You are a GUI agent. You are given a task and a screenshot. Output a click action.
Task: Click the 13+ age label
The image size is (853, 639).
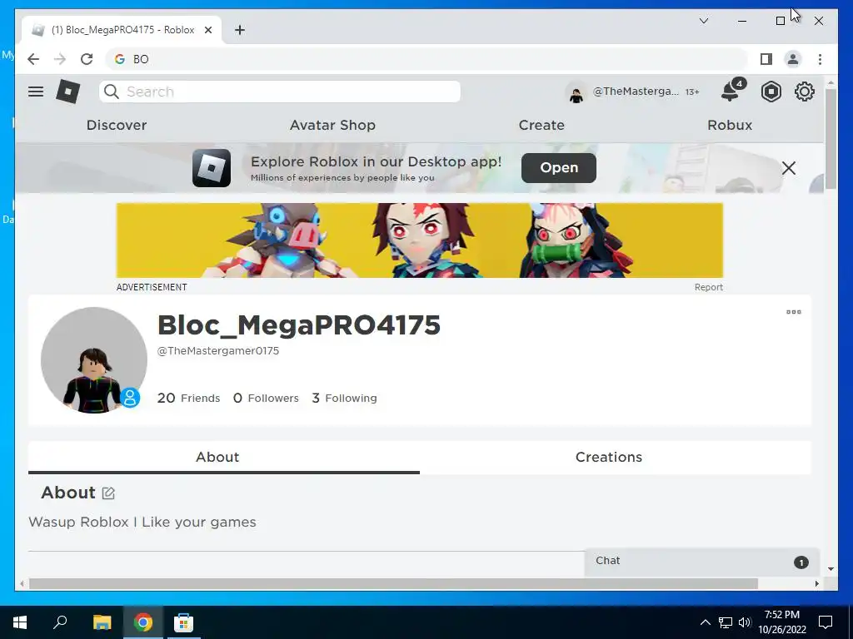click(692, 92)
